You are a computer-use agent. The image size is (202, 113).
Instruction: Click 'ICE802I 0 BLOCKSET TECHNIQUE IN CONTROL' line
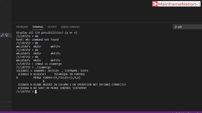(51, 74)
